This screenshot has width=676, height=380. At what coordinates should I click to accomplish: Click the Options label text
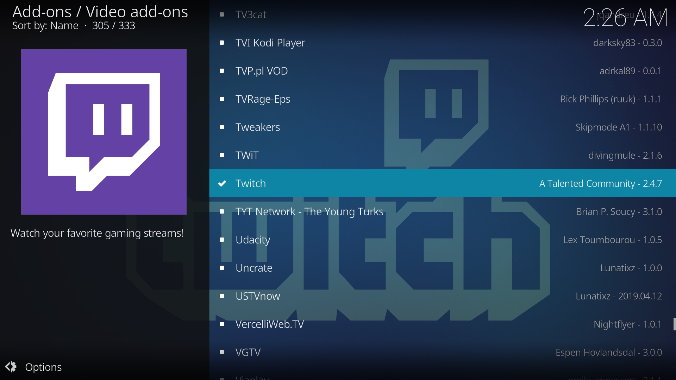tap(43, 367)
